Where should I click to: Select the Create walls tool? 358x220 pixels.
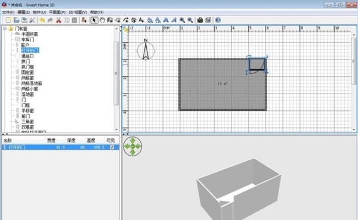[110, 20]
